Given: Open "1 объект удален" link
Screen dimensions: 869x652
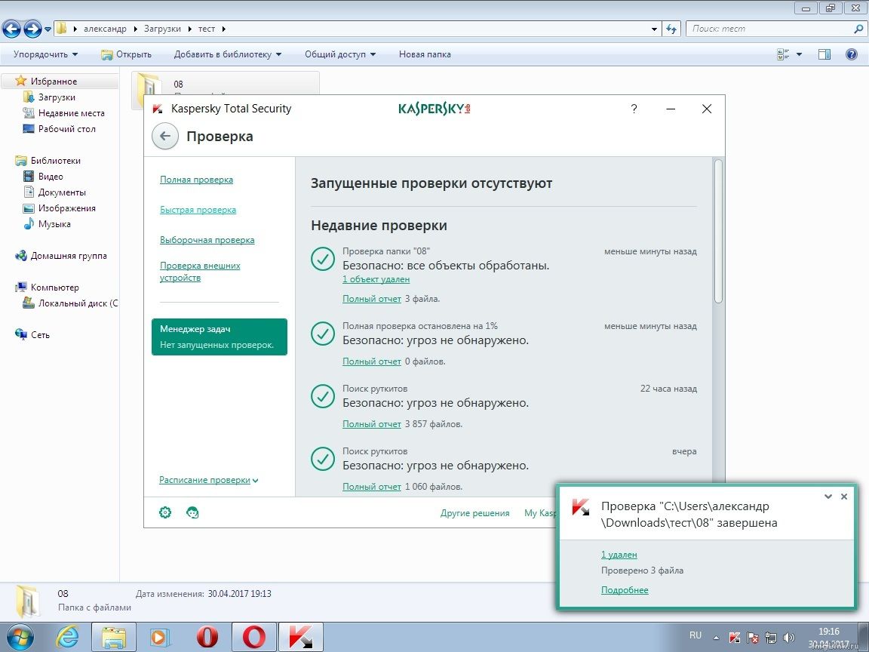Looking at the screenshot, I should point(376,279).
